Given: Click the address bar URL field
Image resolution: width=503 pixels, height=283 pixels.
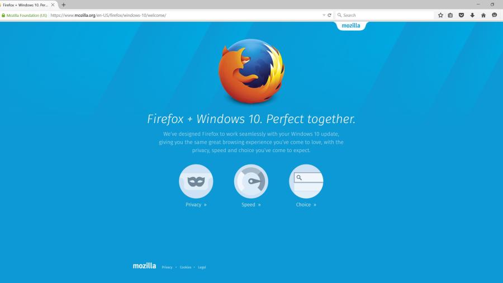Looking at the screenshot, I should pyautogui.click(x=186, y=15).
